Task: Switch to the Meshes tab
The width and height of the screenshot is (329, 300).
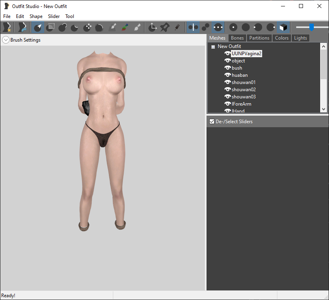Action: pyautogui.click(x=217, y=38)
